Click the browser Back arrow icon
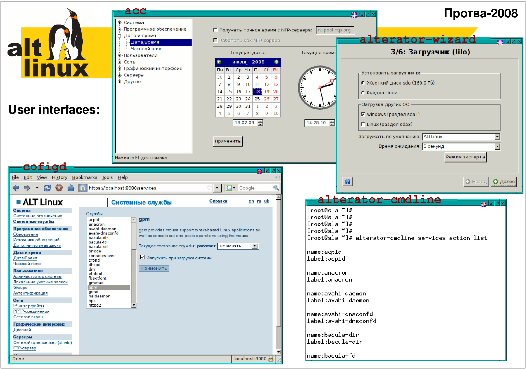The height and width of the screenshot is (369, 526). coord(16,188)
